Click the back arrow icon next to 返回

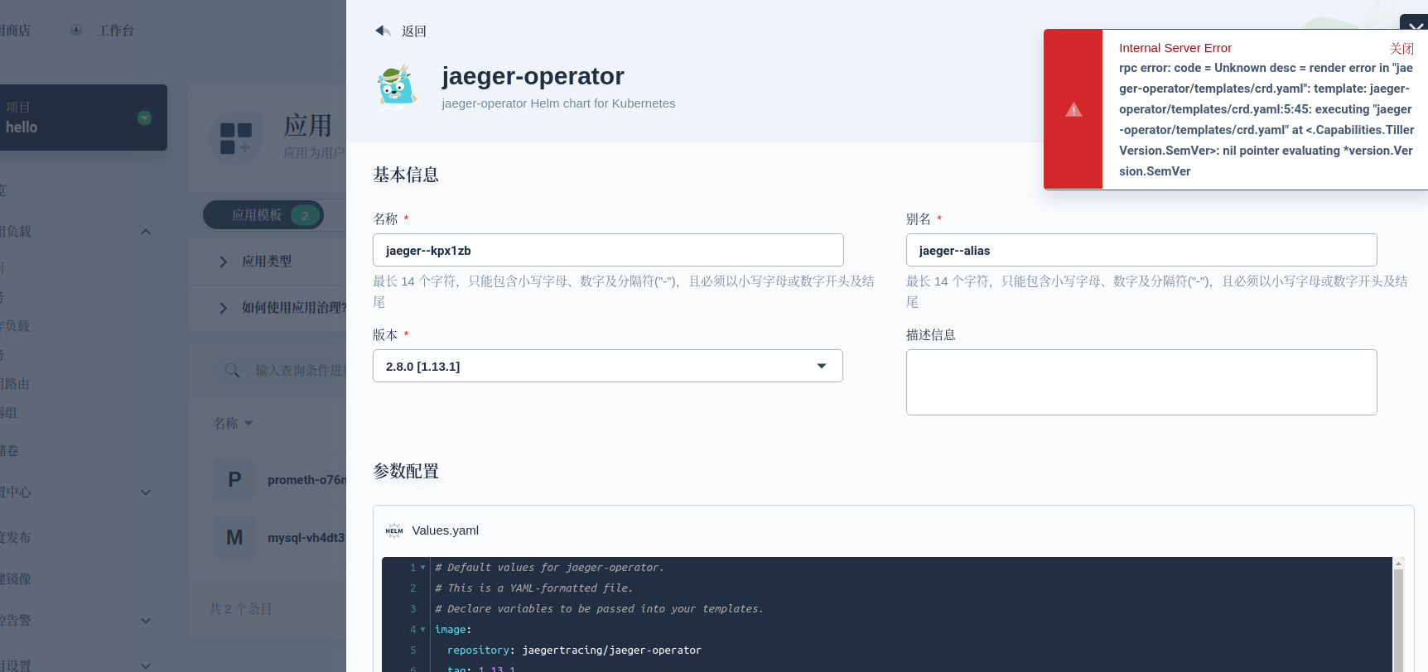click(383, 31)
